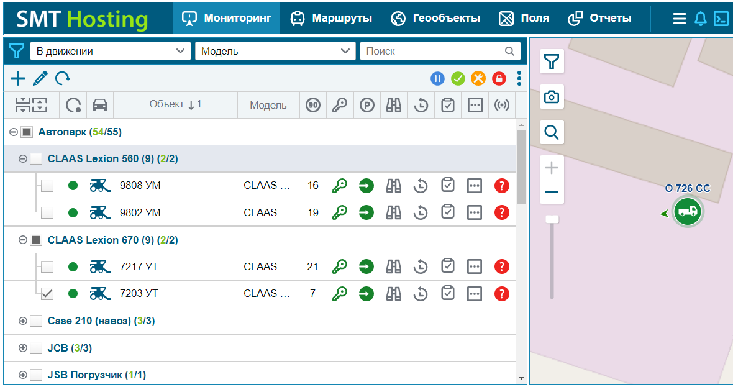
Task: Click the map zoom slider handle
Action: point(552,219)
